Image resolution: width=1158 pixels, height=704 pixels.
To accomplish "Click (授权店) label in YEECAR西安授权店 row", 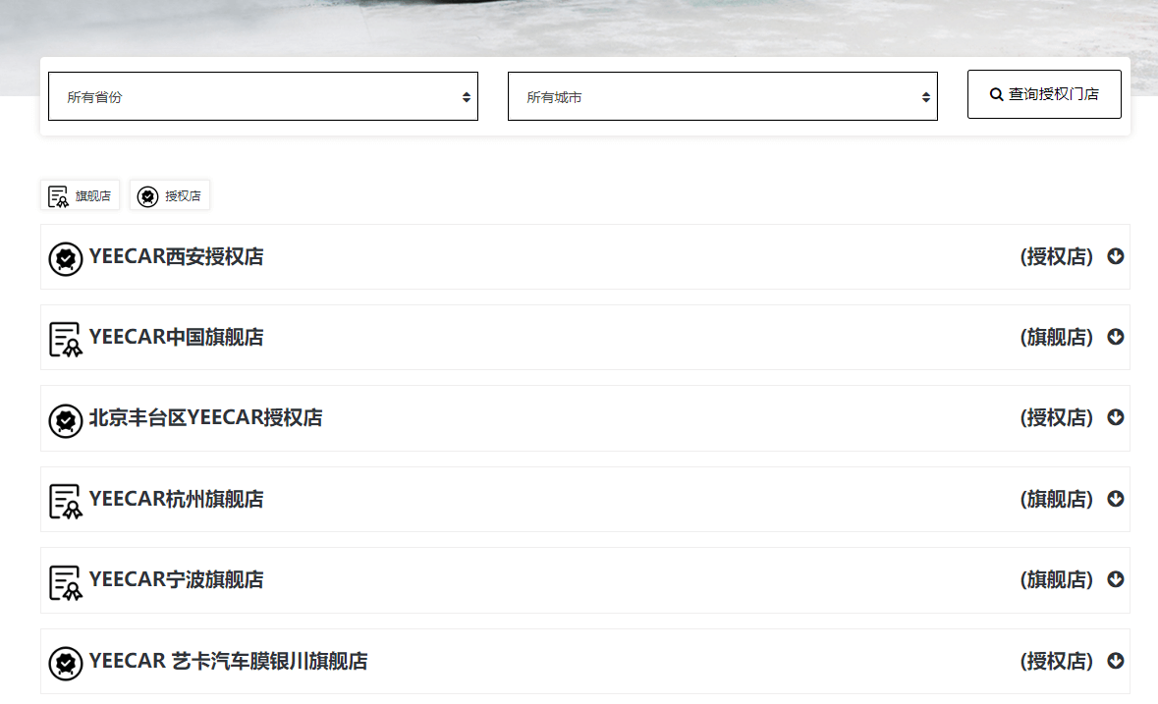I will pyautogui.click(x=1056, y=257).
